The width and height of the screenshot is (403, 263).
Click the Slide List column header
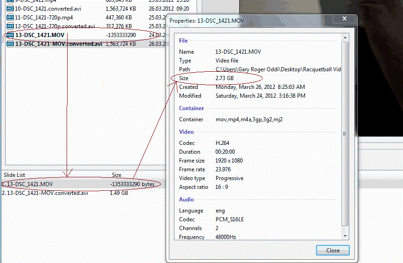(14, 175)
